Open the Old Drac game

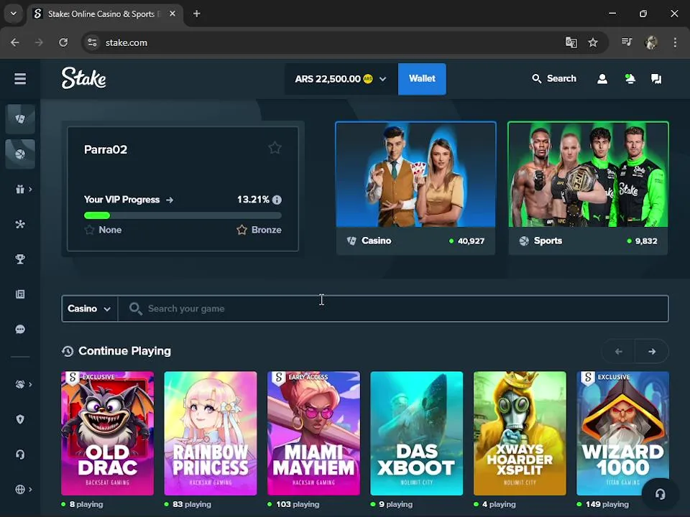click(107, 434)
